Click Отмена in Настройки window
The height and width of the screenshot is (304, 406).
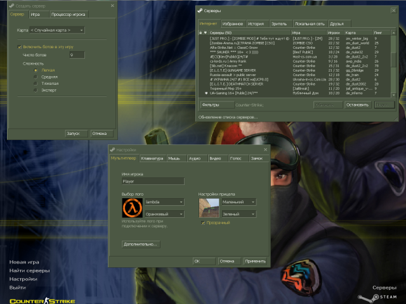(x=230, y=262)
